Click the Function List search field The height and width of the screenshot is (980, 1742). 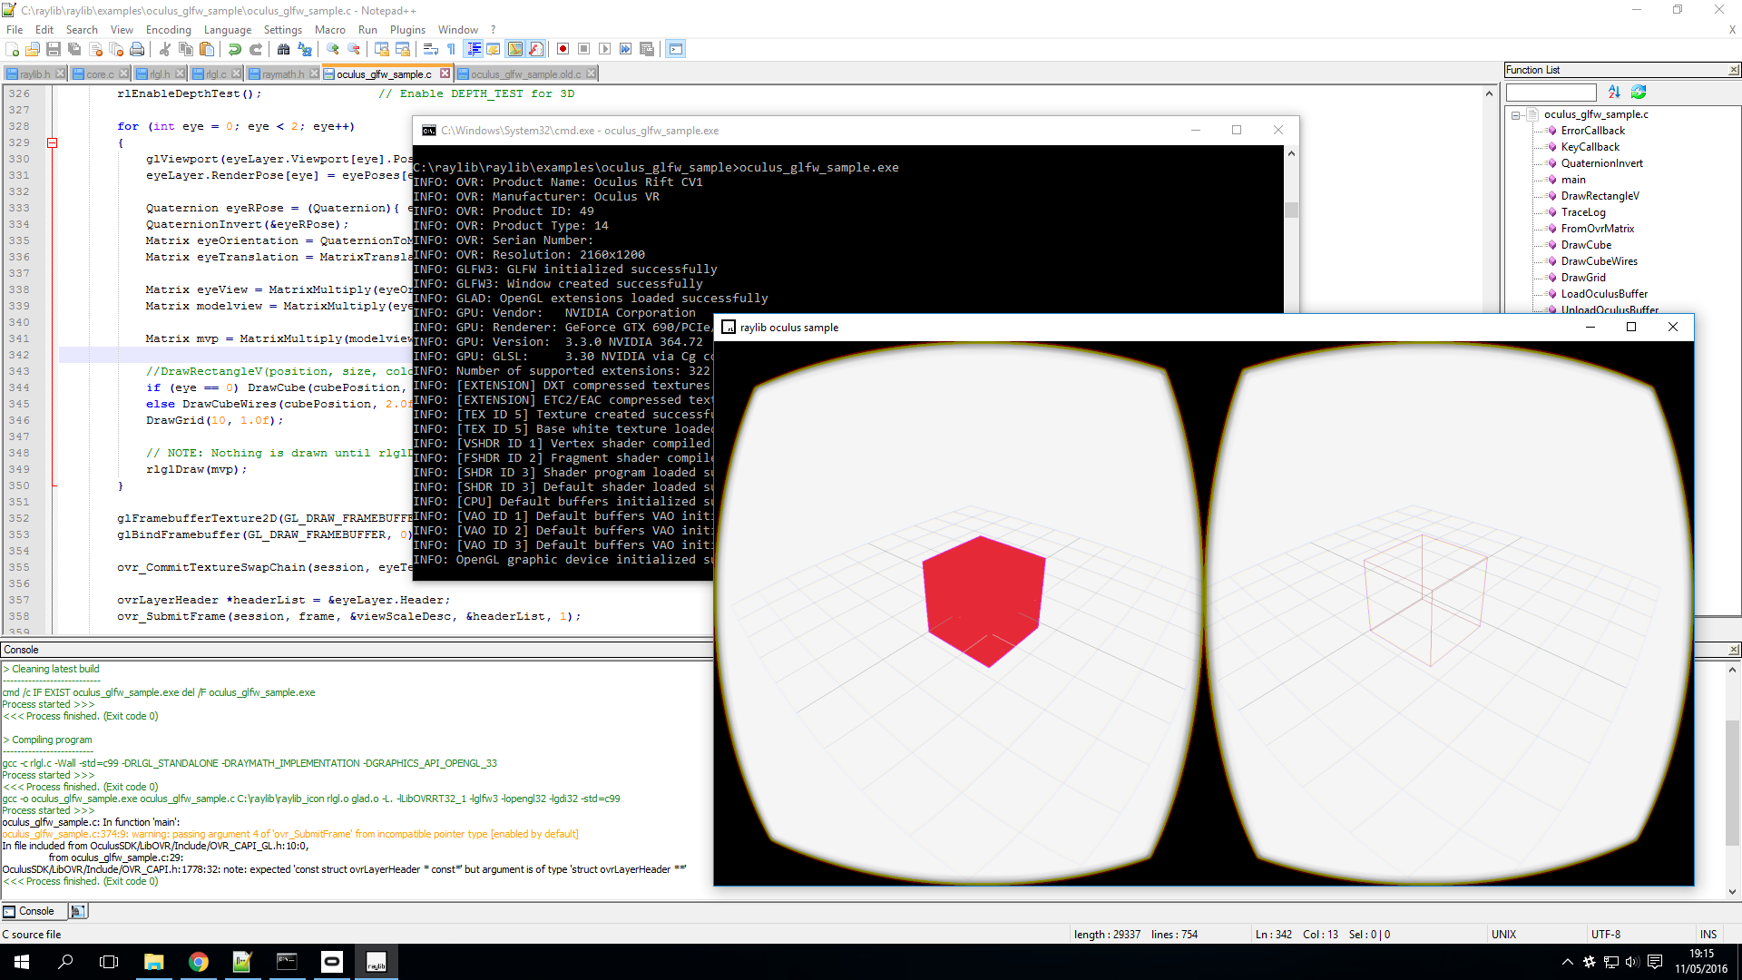point(1551,93)
